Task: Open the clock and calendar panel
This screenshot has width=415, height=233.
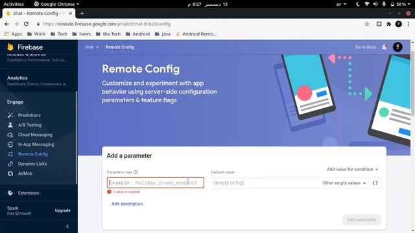Action: tap(207, 5)
